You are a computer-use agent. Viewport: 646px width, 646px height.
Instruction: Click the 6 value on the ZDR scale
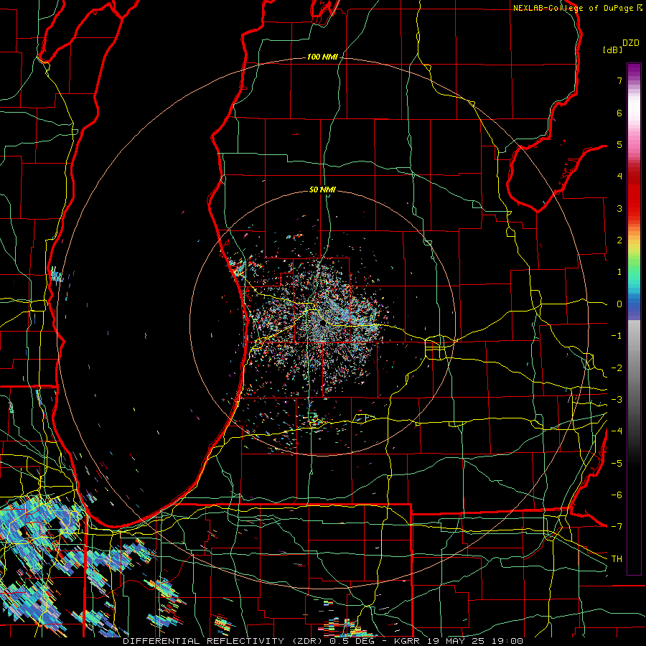(619, 113)
